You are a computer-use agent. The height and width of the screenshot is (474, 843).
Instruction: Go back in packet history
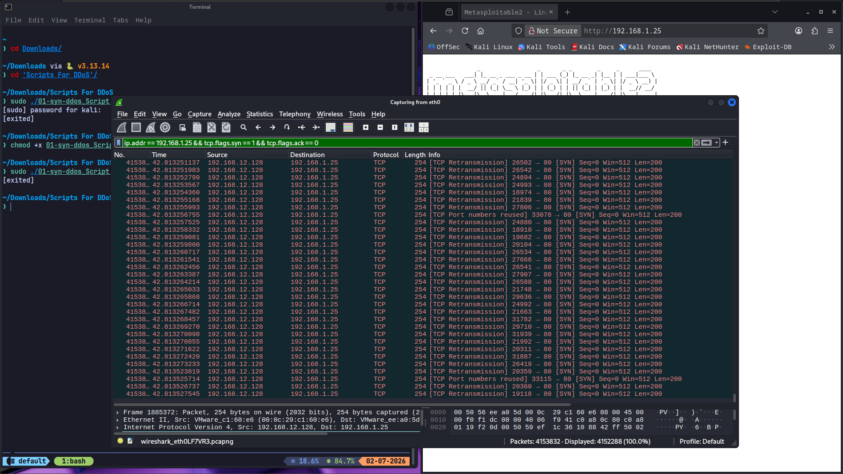click(x=258, y=127)
